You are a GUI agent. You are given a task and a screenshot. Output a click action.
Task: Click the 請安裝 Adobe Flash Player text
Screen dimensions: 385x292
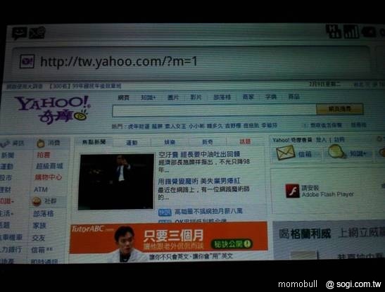click(327, 191)
